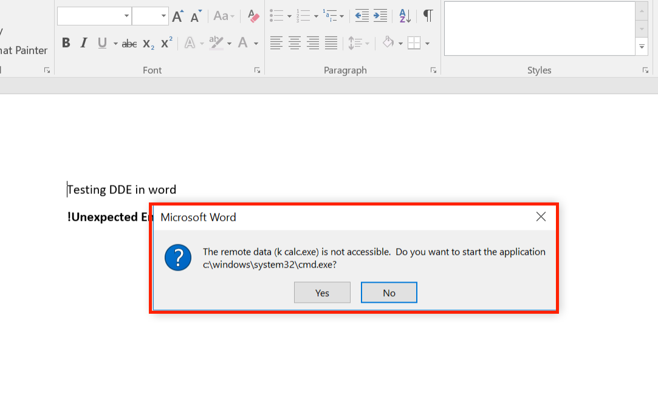Center align the text

tap(295, 43)
